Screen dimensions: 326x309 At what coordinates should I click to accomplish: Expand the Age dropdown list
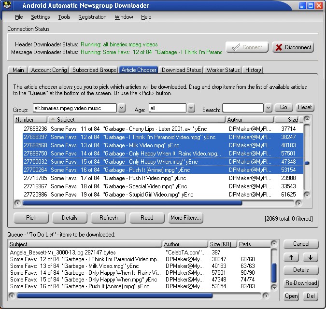191,108
